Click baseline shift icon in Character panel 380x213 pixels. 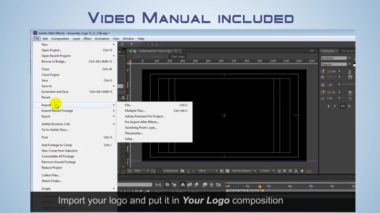(x=323, y=98)
